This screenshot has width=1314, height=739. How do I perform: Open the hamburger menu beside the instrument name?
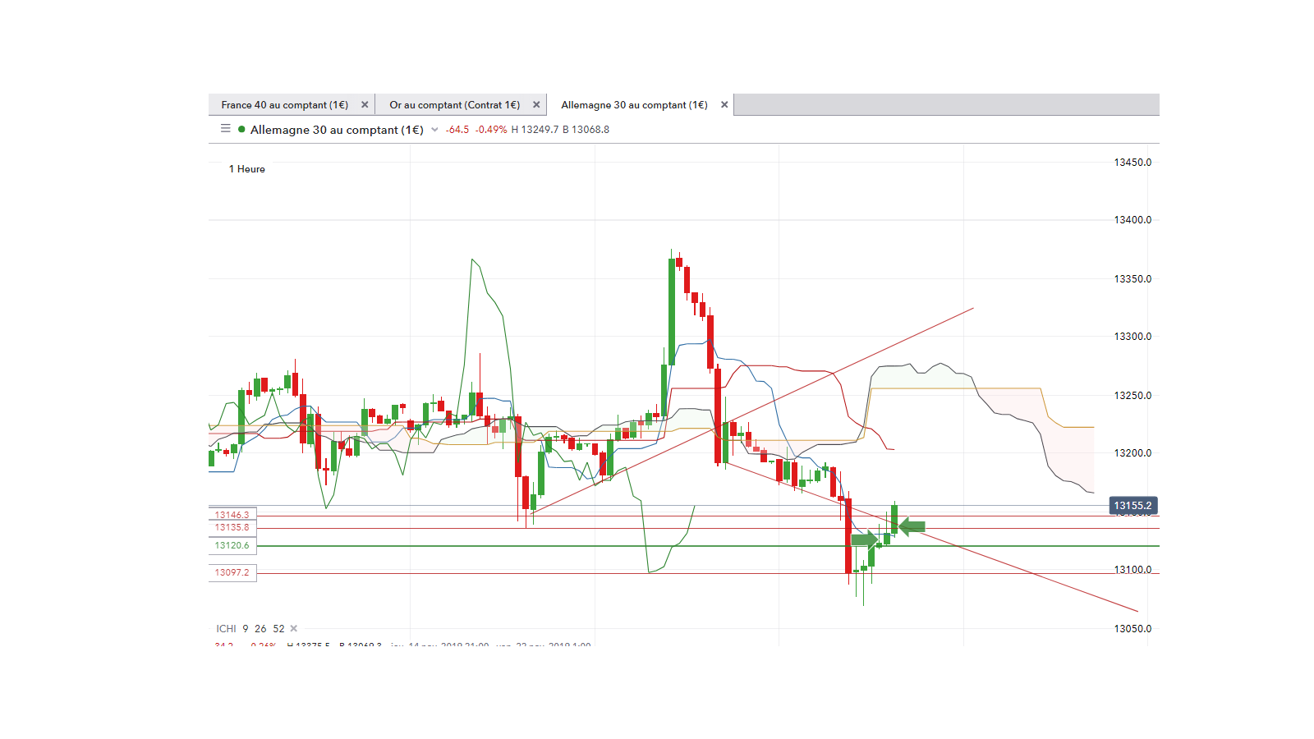pyautogui.click(x=226, y=129)
